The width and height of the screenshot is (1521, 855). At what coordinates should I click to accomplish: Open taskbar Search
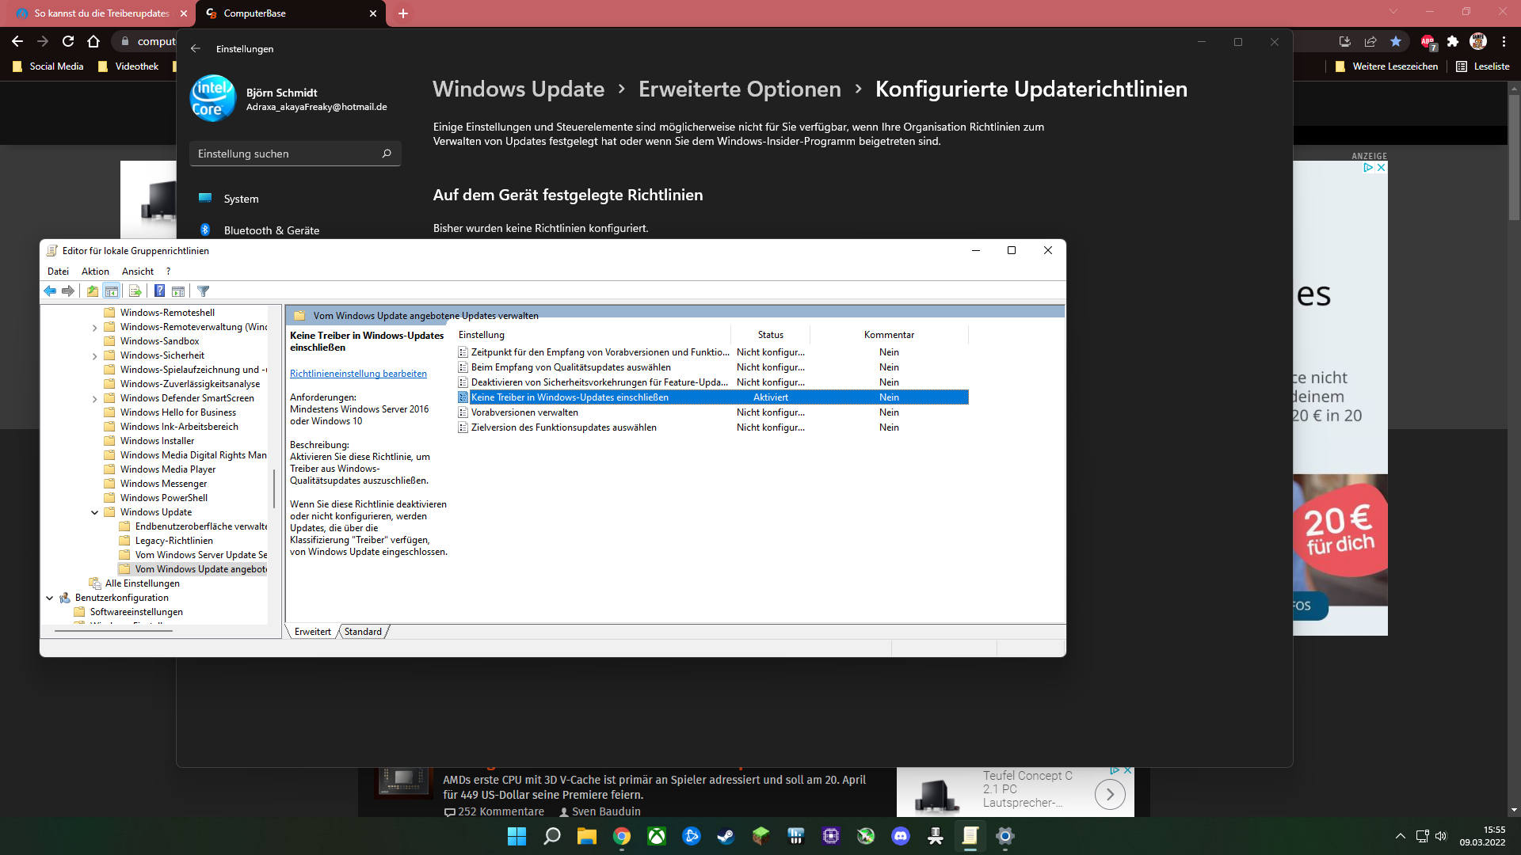tap(552, 836)
